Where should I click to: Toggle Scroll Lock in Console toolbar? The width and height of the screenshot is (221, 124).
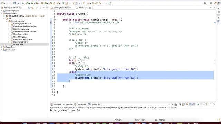[x=183, y=104]
